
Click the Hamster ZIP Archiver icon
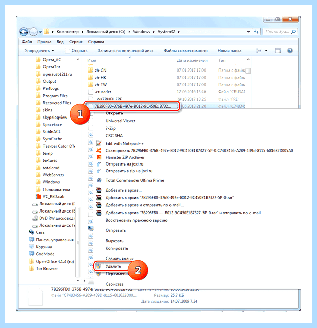point(99,157)
